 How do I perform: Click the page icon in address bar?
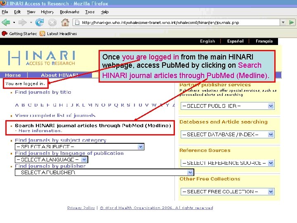pos(77,23)
